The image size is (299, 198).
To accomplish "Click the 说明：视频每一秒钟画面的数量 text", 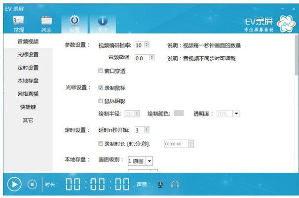I will click(x=204, y=45).
